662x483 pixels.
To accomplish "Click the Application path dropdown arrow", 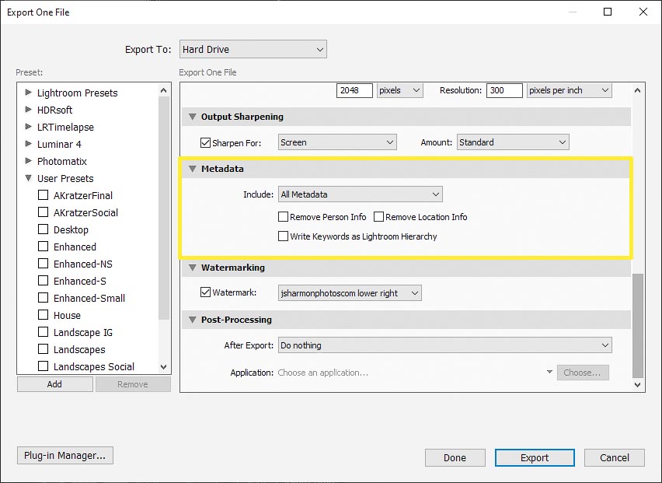I will (549, 373).
